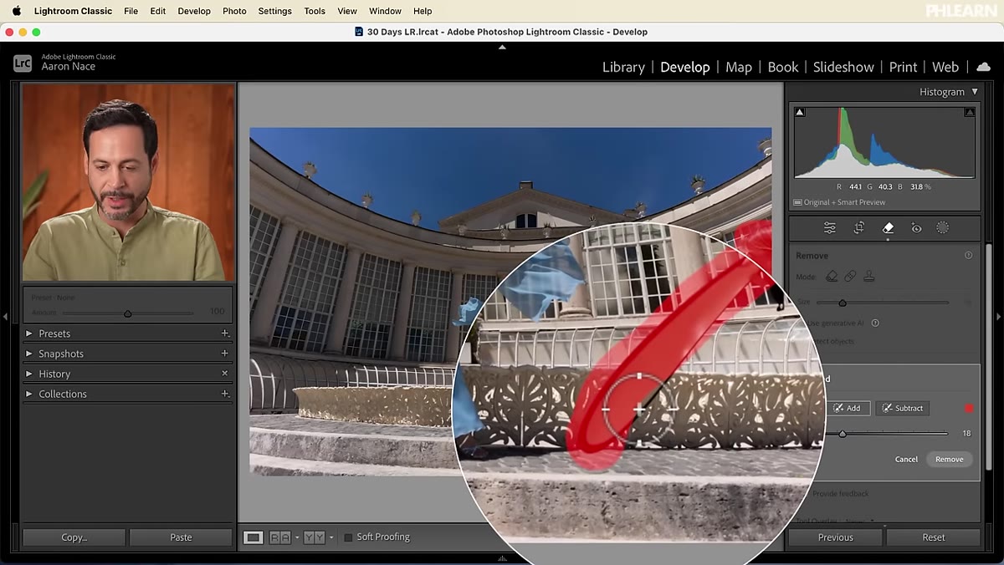Switch to the Library module
The height and width of the screenshot is (565, 1004).
point(623,67)
